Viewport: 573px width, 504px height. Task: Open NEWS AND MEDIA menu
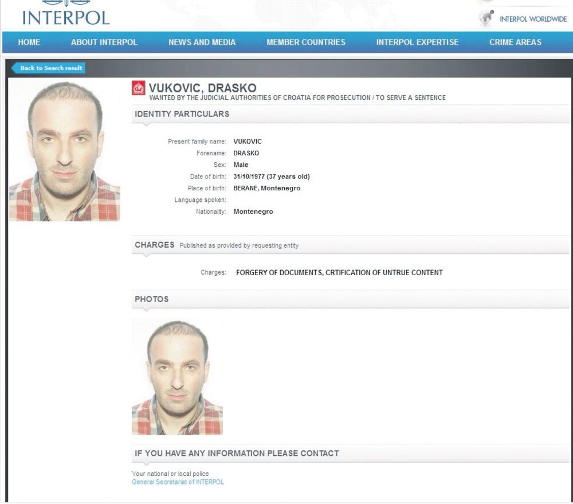pos(202,42)
